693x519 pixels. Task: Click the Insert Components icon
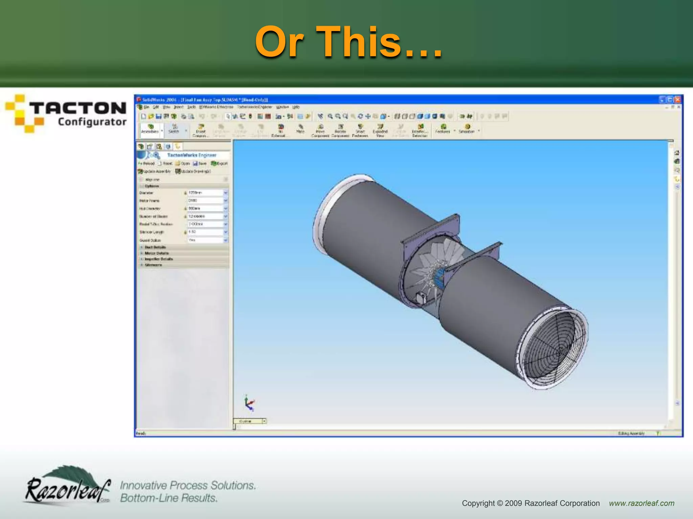pyautogui.click(x=201, y=127)
